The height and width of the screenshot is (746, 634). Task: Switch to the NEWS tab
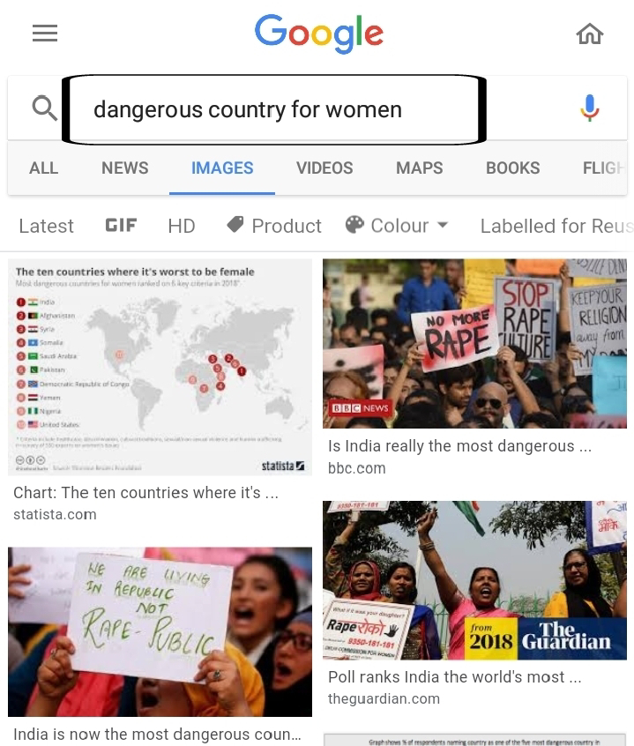point(124,168)
